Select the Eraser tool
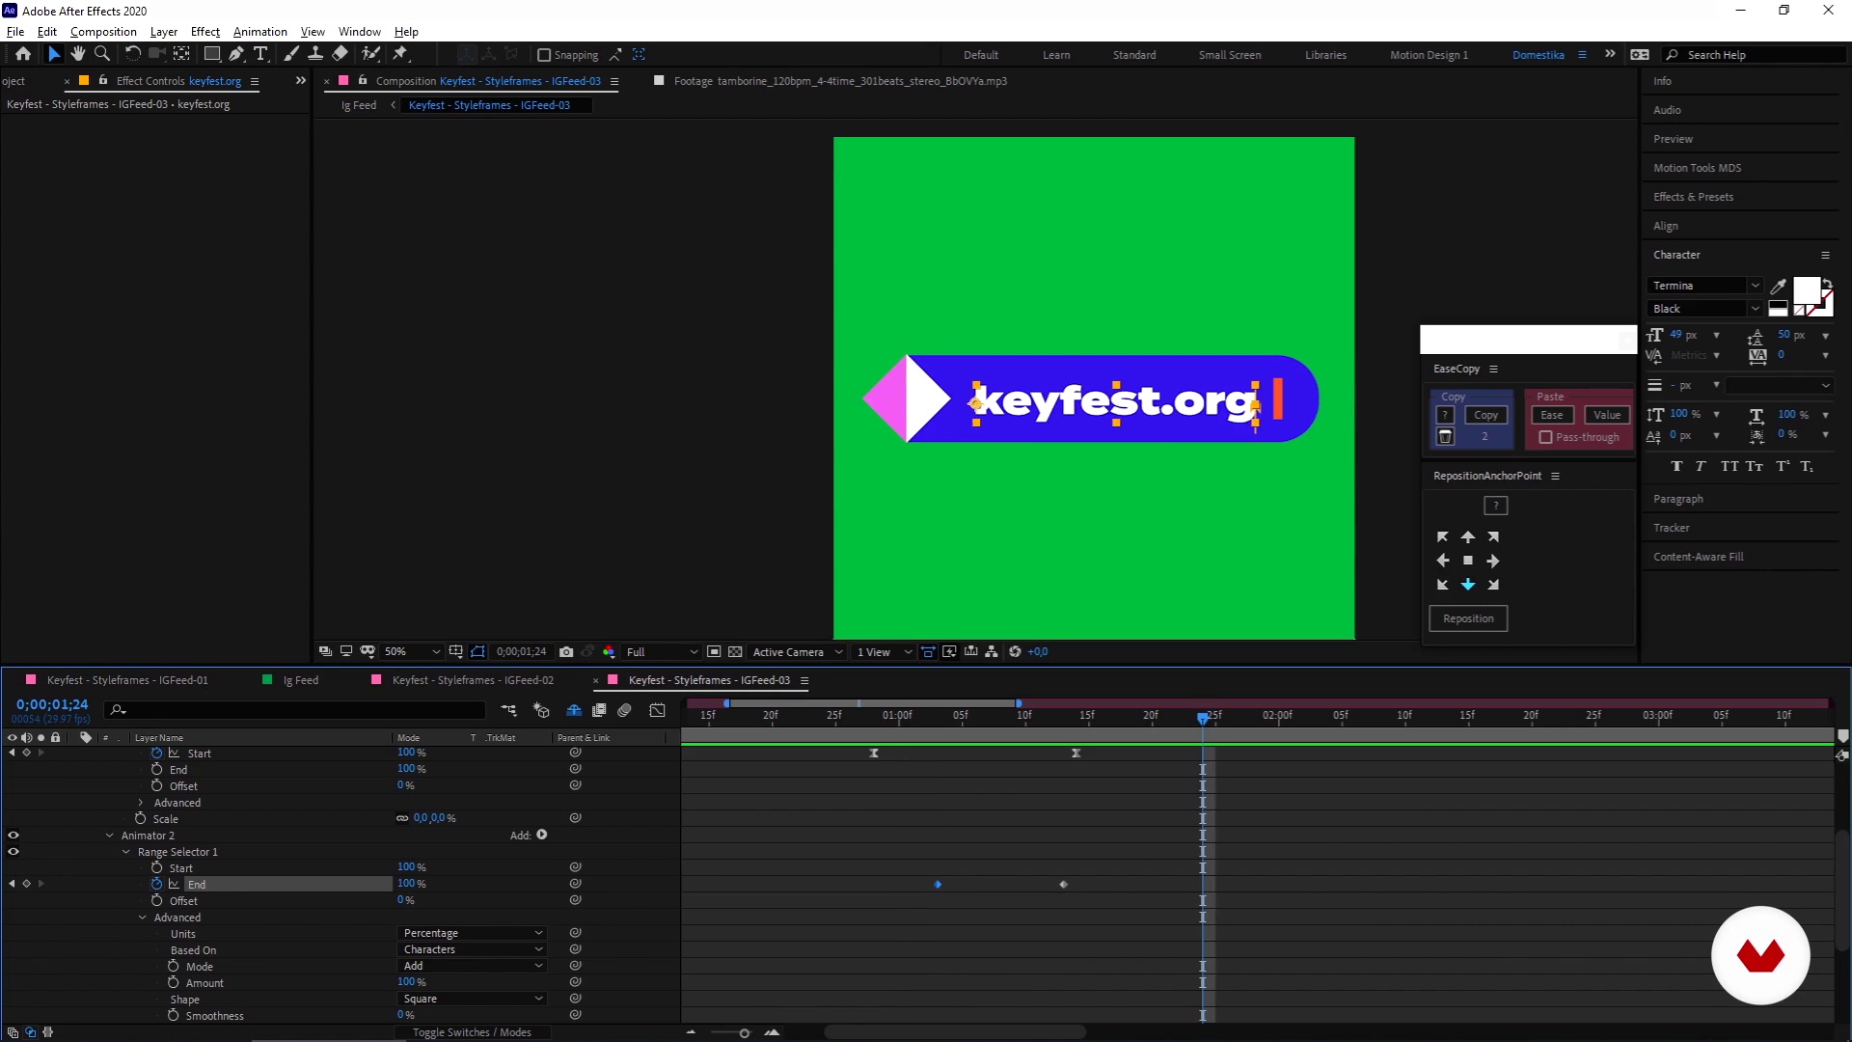This screenshot has width=1852, height=1042. pos(340,54)
